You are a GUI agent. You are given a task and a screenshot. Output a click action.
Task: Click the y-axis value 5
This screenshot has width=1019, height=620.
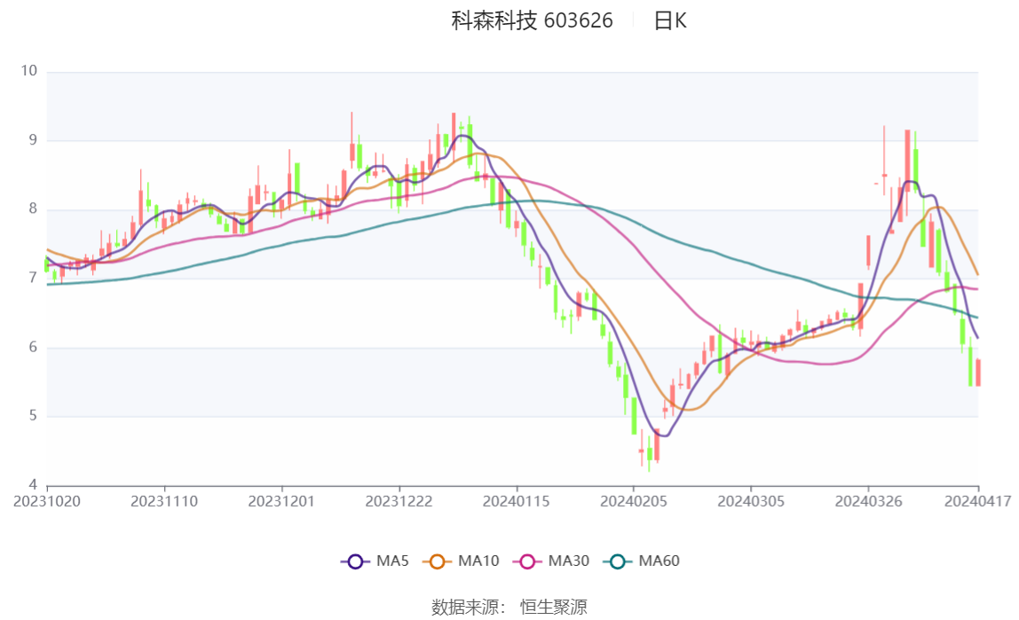point(33,416)
